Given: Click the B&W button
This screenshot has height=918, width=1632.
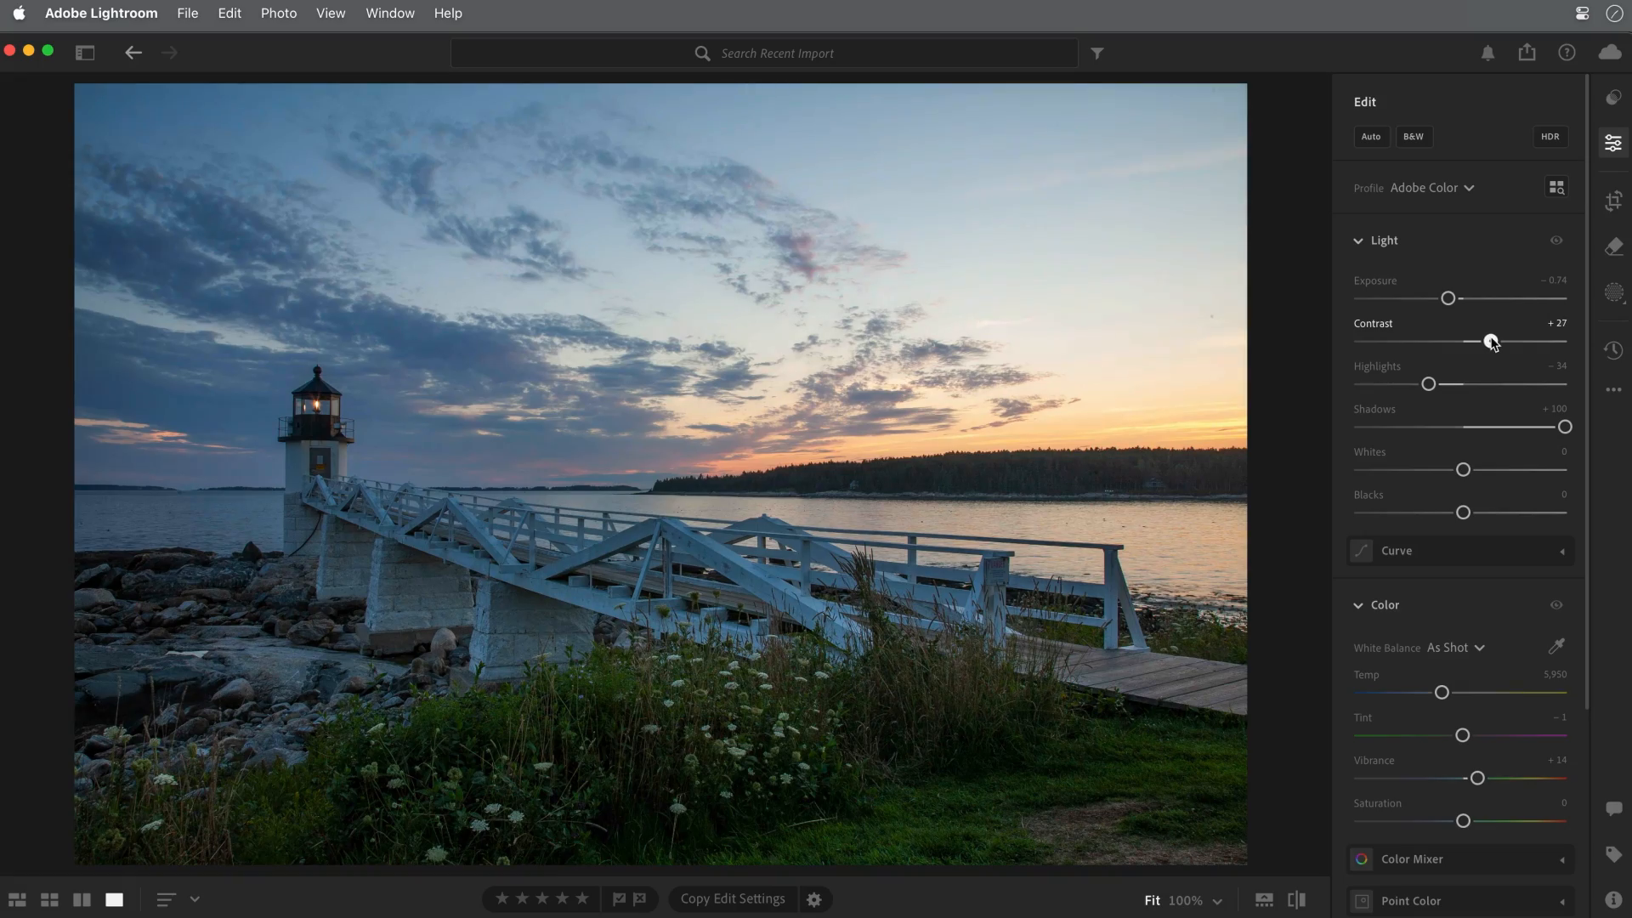Looking at the screenshot, I should pos(1414,137).
